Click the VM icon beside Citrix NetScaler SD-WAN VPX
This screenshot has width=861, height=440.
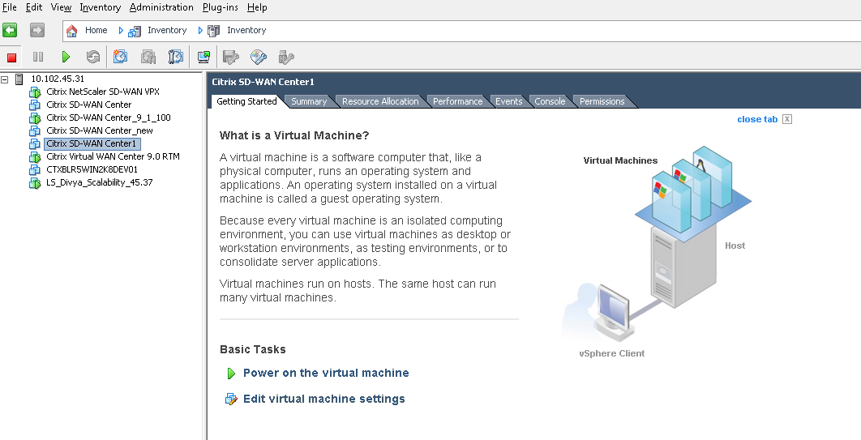(x=35, y=92)
